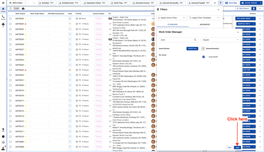Select the Generate Receivable action tab
The width and height of the screenshot is (264, 152).
(x=173, y=3)
